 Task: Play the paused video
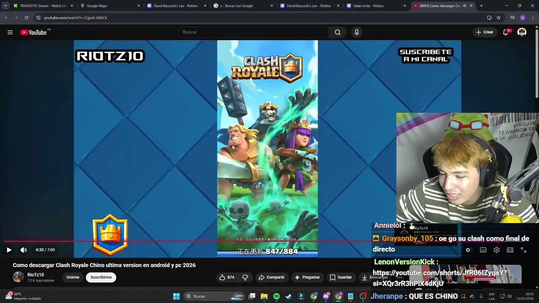click(9, 250)
